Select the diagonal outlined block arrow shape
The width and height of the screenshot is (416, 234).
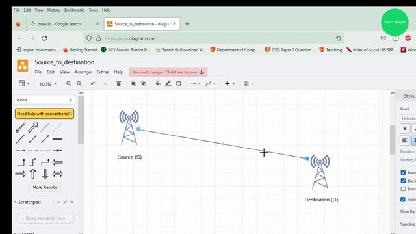pyautogui.click(x=33, y=127)
